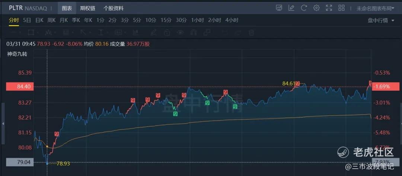
Task: Select the 1小时 timeframe
Action: [197, 20]
